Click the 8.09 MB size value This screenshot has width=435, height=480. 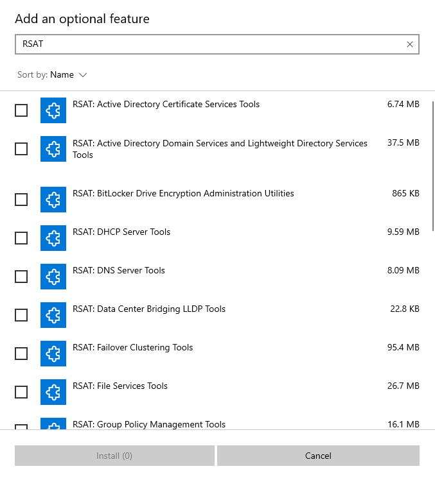click(x=403, y=271)
